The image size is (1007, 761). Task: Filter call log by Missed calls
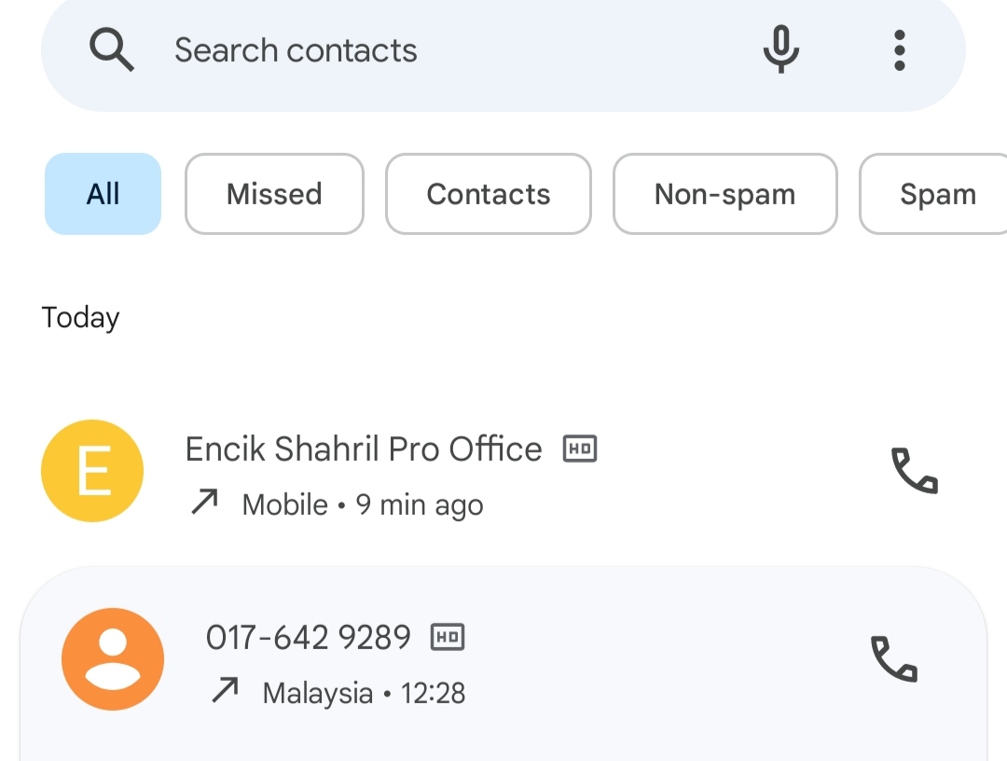click(x=274, y=194)
